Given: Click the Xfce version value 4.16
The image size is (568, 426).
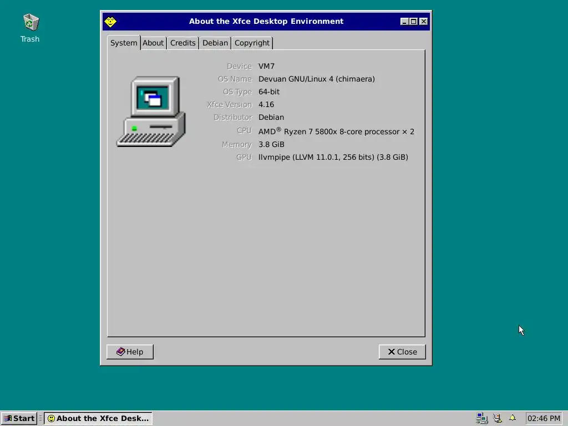Looking at the screenshot, I should [266, 104].
